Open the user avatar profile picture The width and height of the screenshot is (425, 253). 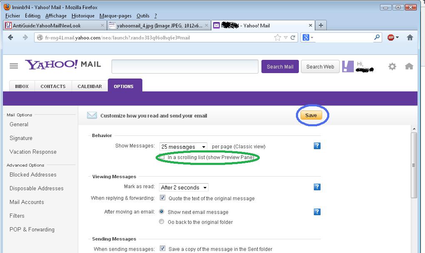click(x=348, y=66)
